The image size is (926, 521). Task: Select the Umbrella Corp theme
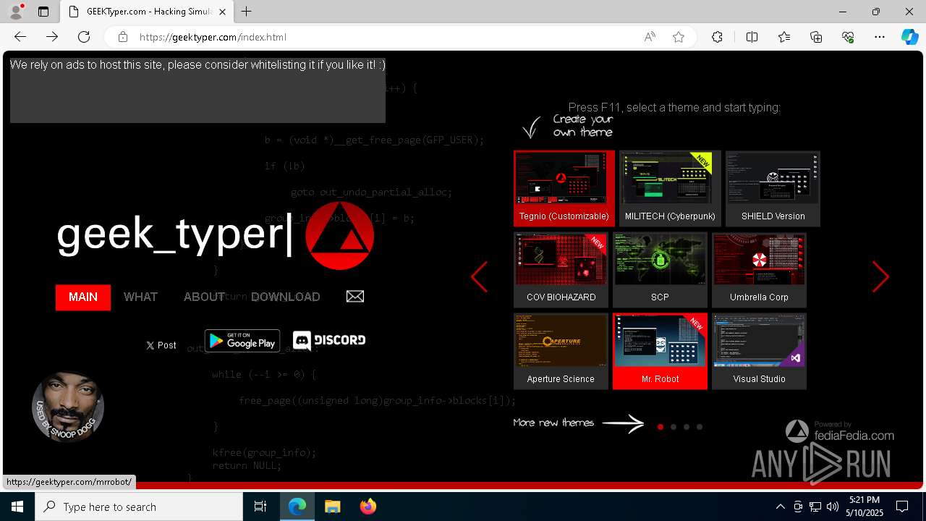[759, 270]
